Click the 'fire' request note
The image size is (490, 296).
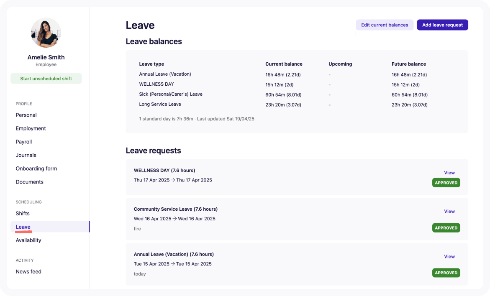coord(137,229)
